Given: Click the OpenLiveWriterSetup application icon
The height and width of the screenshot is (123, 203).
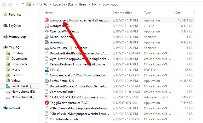Looking at the screenshot, I should [x=47, y=31].
